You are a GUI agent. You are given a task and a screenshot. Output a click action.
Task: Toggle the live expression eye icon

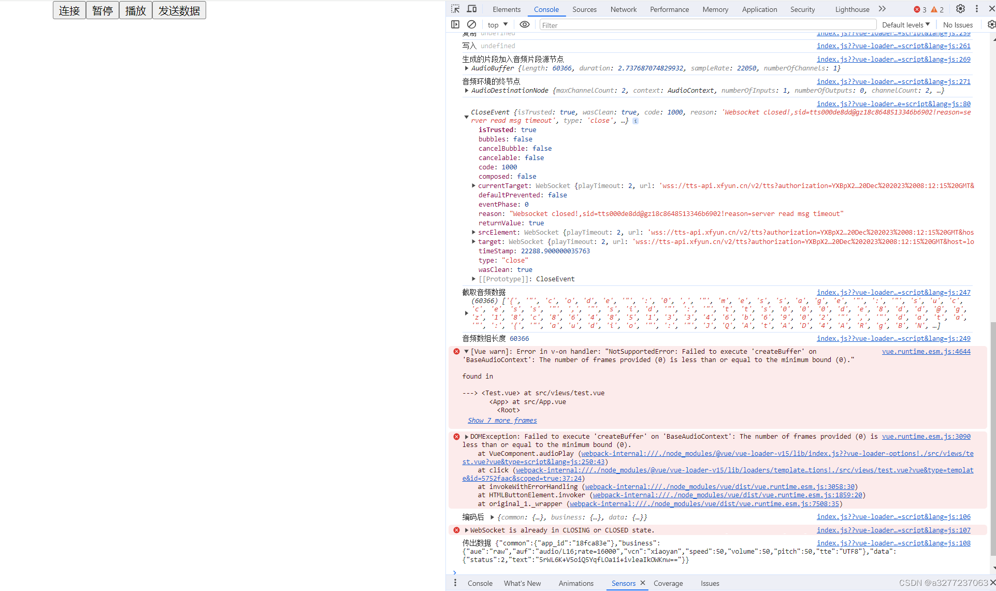[525, 24]
